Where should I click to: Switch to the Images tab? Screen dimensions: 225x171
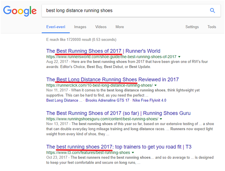80,27
